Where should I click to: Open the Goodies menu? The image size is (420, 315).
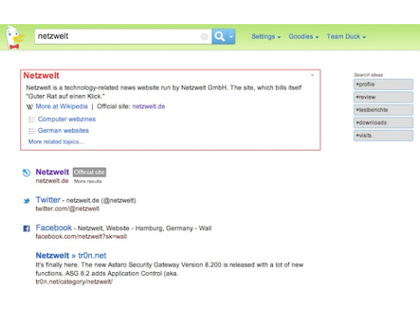point(303,37)
